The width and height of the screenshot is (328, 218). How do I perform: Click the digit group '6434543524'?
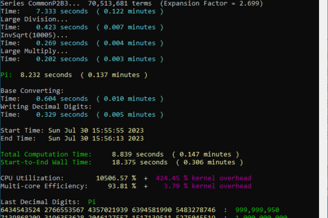tap(20, 210)
